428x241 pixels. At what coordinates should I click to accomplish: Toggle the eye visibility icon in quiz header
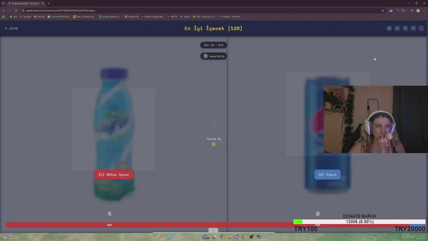[x=389, y=28]
